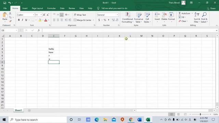The image size is (219, 123).
Task: Adjust the zoom slider handle
Action: click(x=200, y=114)
